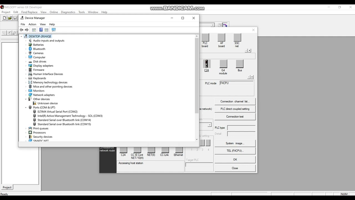The image size is (355, 200).
Task: Collapse the DESKTOP-2RJHJQE root node
Action: 21,36
